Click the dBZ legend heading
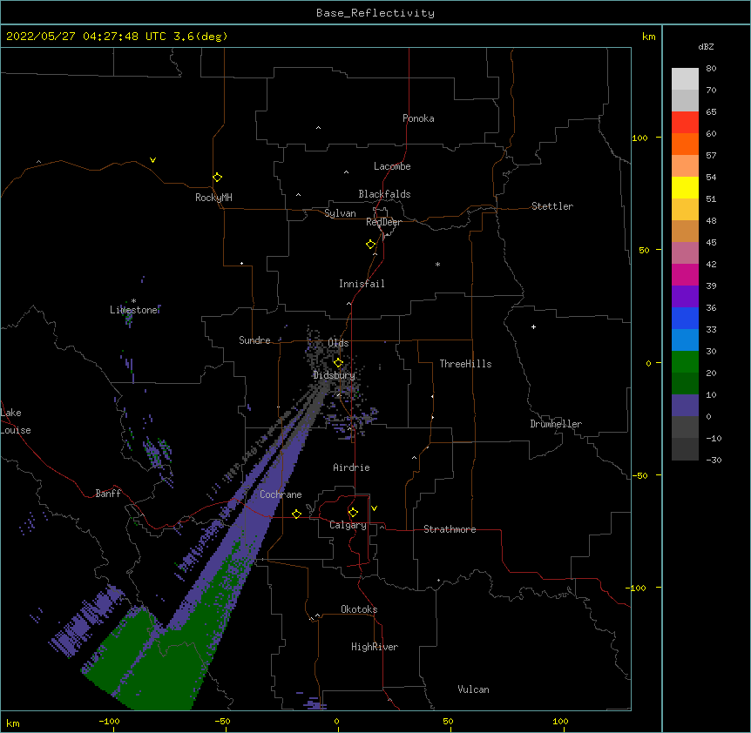Image resolution: width=751 pixels, height=733 pixels. pyautogui.click(x=706, y=46)
